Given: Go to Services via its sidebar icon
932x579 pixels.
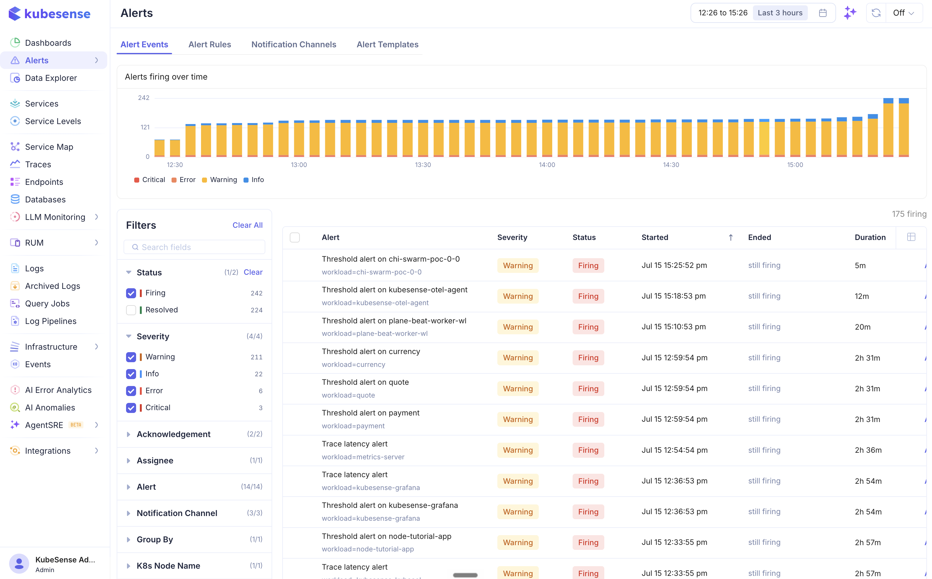Looking at the screenshot, I should [15, 103].
